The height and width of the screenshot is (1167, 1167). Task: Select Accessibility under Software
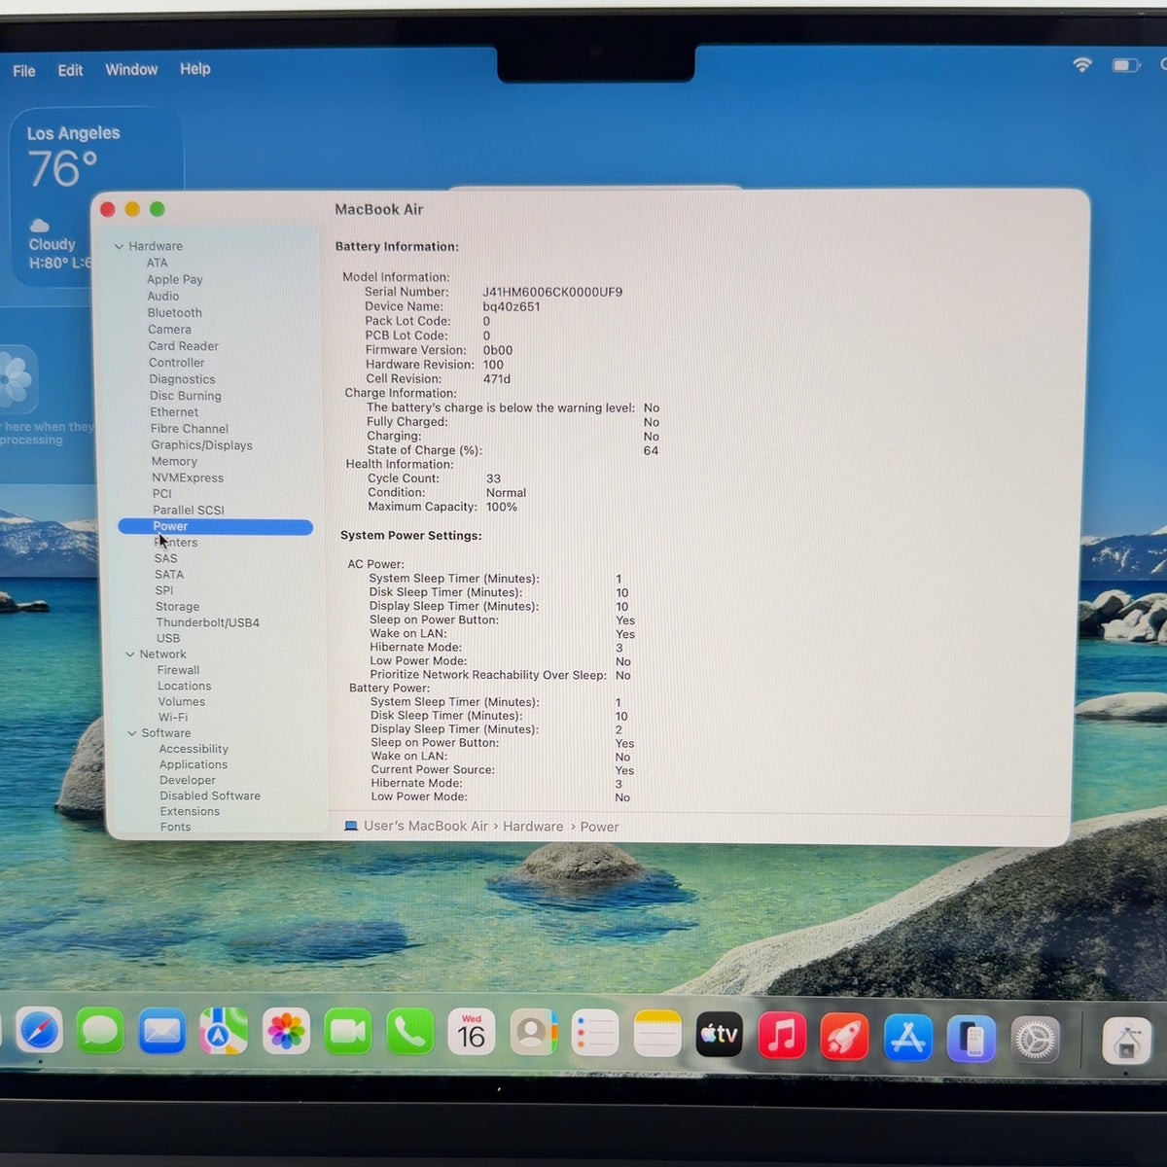[x=194, y=749]
